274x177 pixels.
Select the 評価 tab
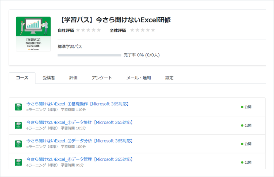click(73, 78)
